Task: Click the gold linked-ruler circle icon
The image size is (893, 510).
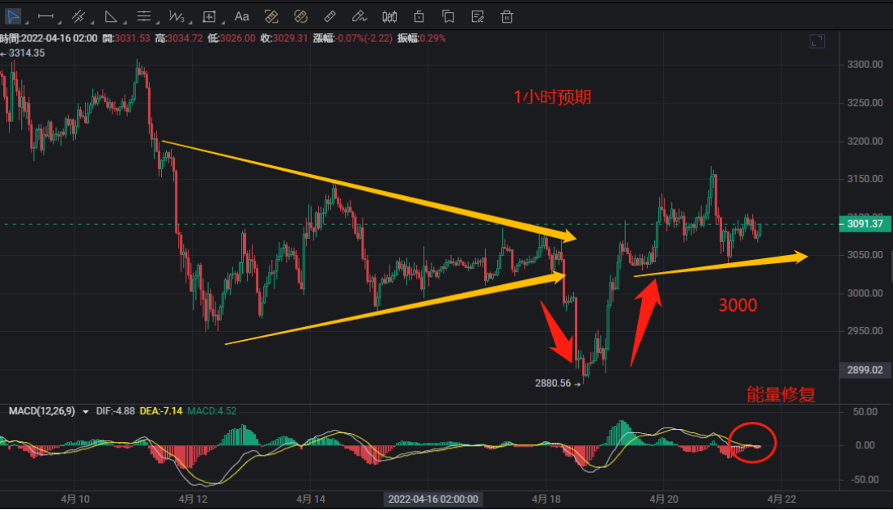Action: tap(300, 16)
